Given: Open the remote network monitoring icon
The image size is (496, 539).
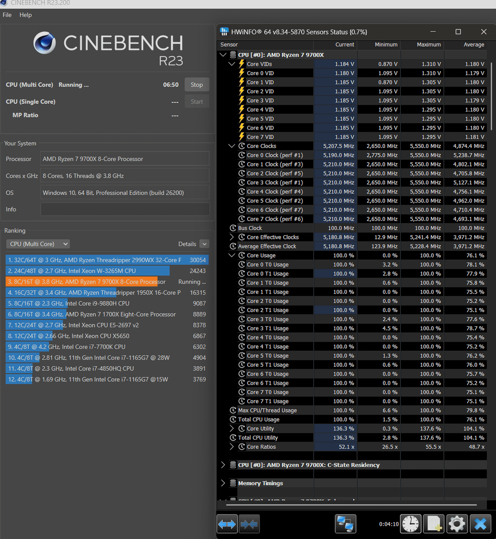Looking at the screenshot, I should [x=345, y=524].
